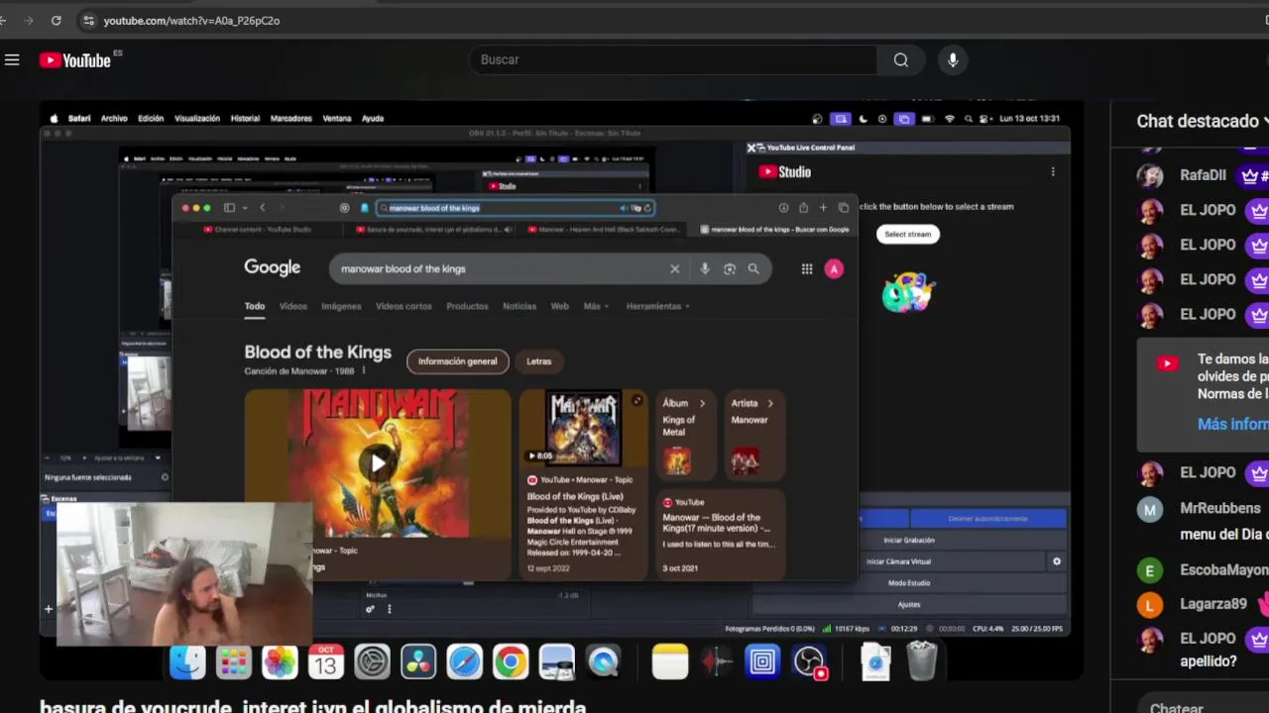Open OBS from the Dock
Screen dimensions: 1269x713
click(x=809, y=662)
